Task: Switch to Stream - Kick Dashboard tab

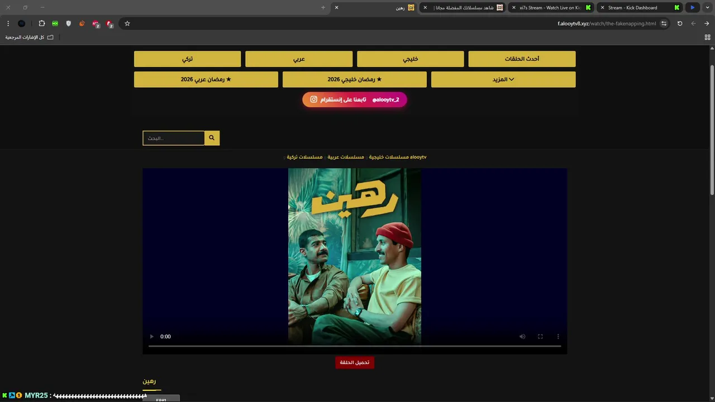Action: tap(640, 8)
